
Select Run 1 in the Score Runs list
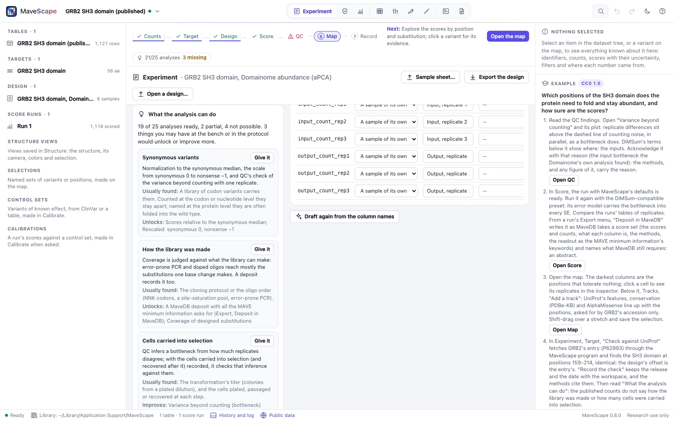(x=63, y=126)
